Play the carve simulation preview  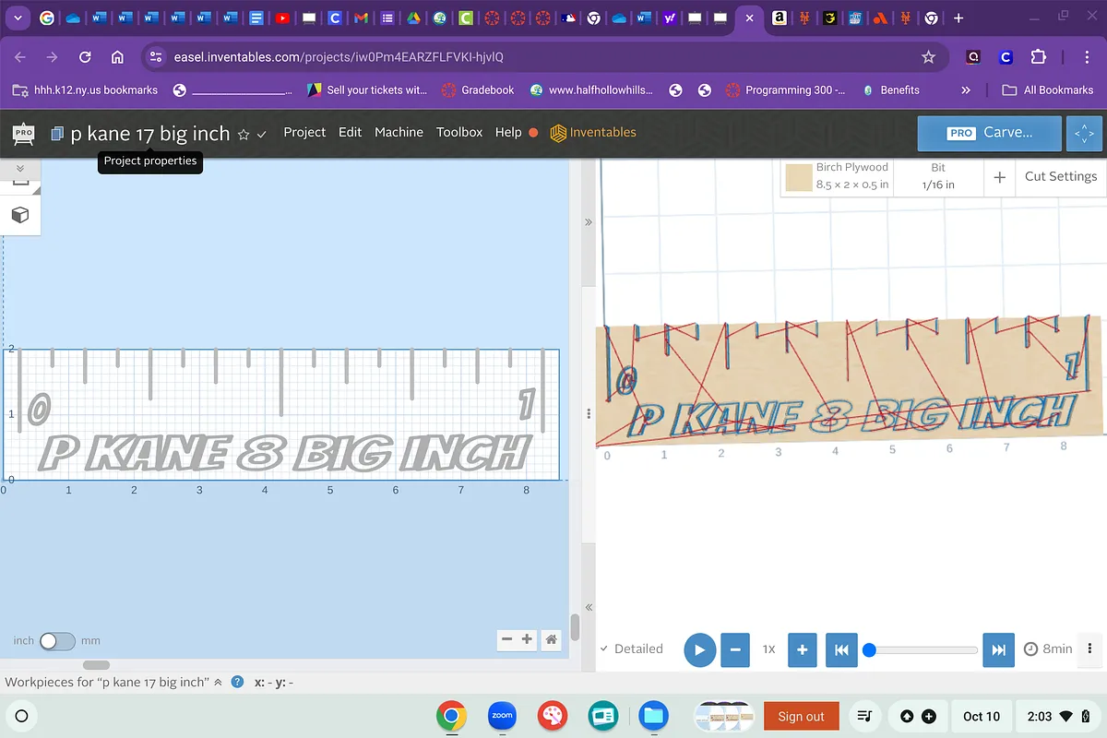point(699,649)
